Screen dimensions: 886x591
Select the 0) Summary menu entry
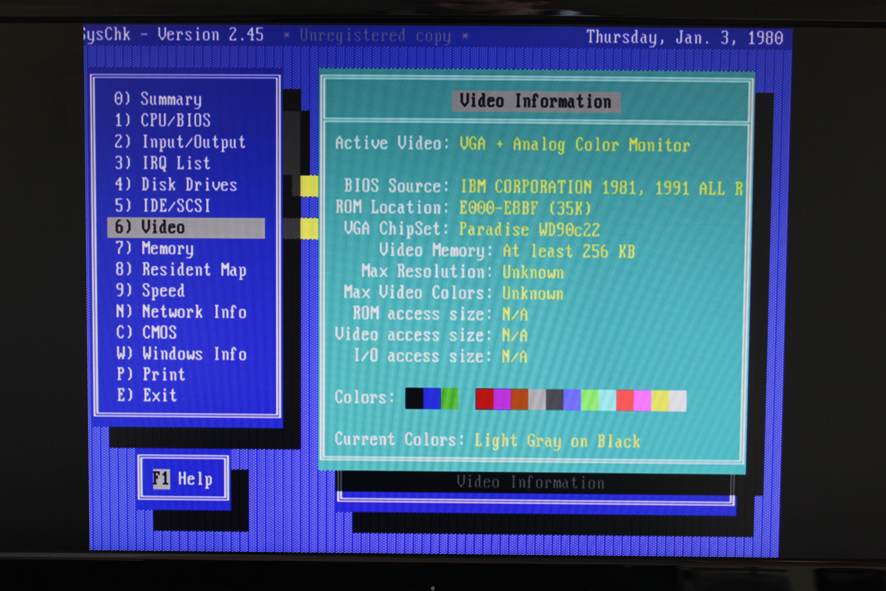pos(158,99)
